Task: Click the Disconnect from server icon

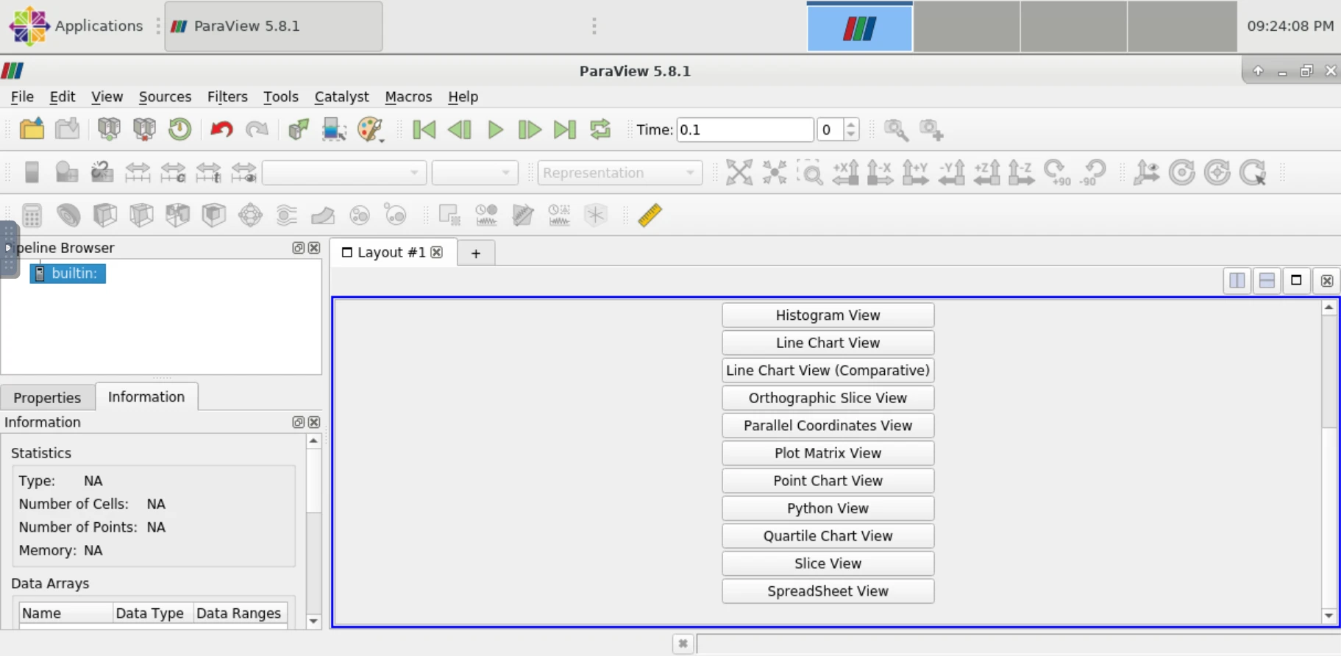Action: [144, 129]
